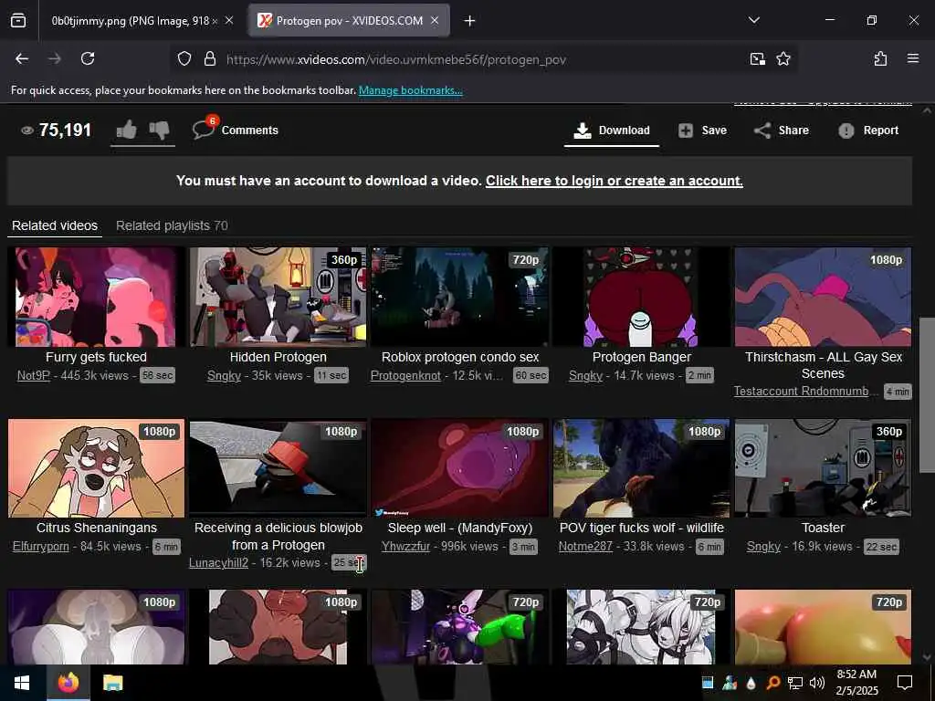
Task: Click the taskbar clock showing 8:52 AM
Action: 856,683
